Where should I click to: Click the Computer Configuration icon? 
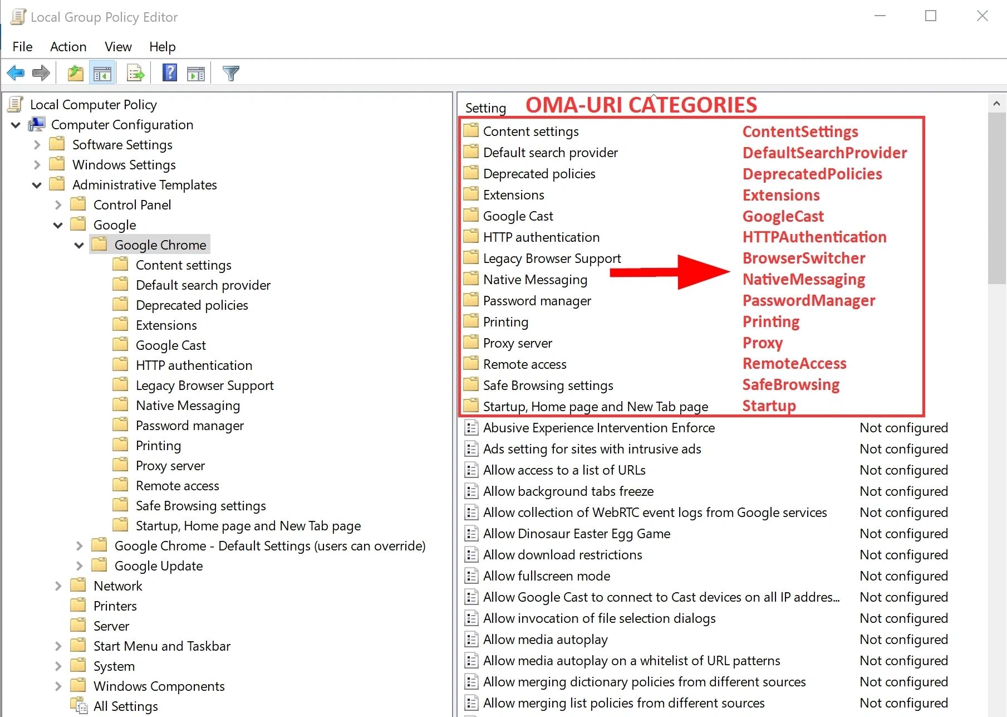pos(37,124)
